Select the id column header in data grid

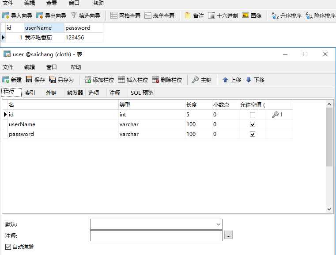point(15,28)
